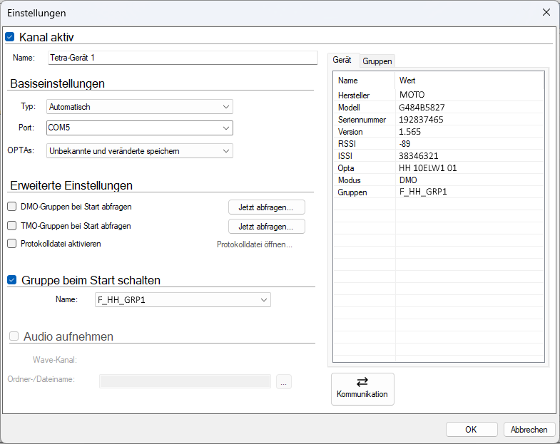Viewport: 560px width, 444px height.
Task: Select the Hersteller row label
Action: coord(354,95)
